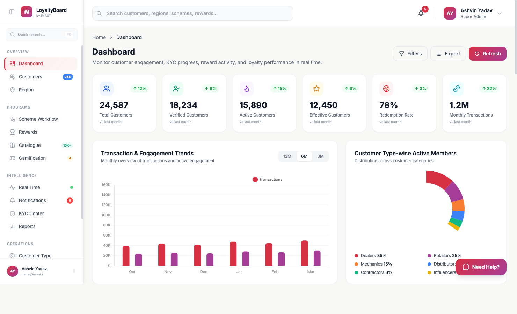Click the red Dealers legend dot
The height and width of the screenshot is (314, 517).
click(356, 255)
